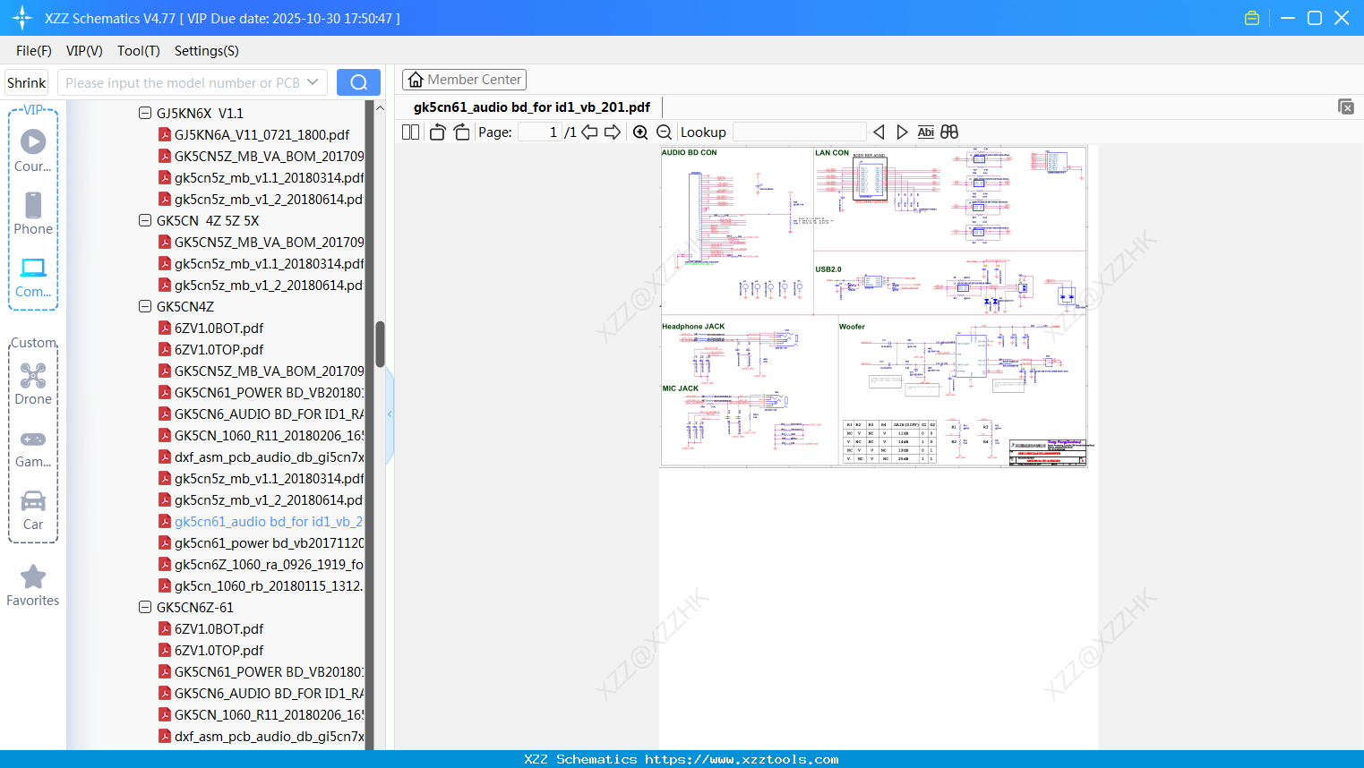
Task: Open the Settings(S) menu
Action: (206, 51)
